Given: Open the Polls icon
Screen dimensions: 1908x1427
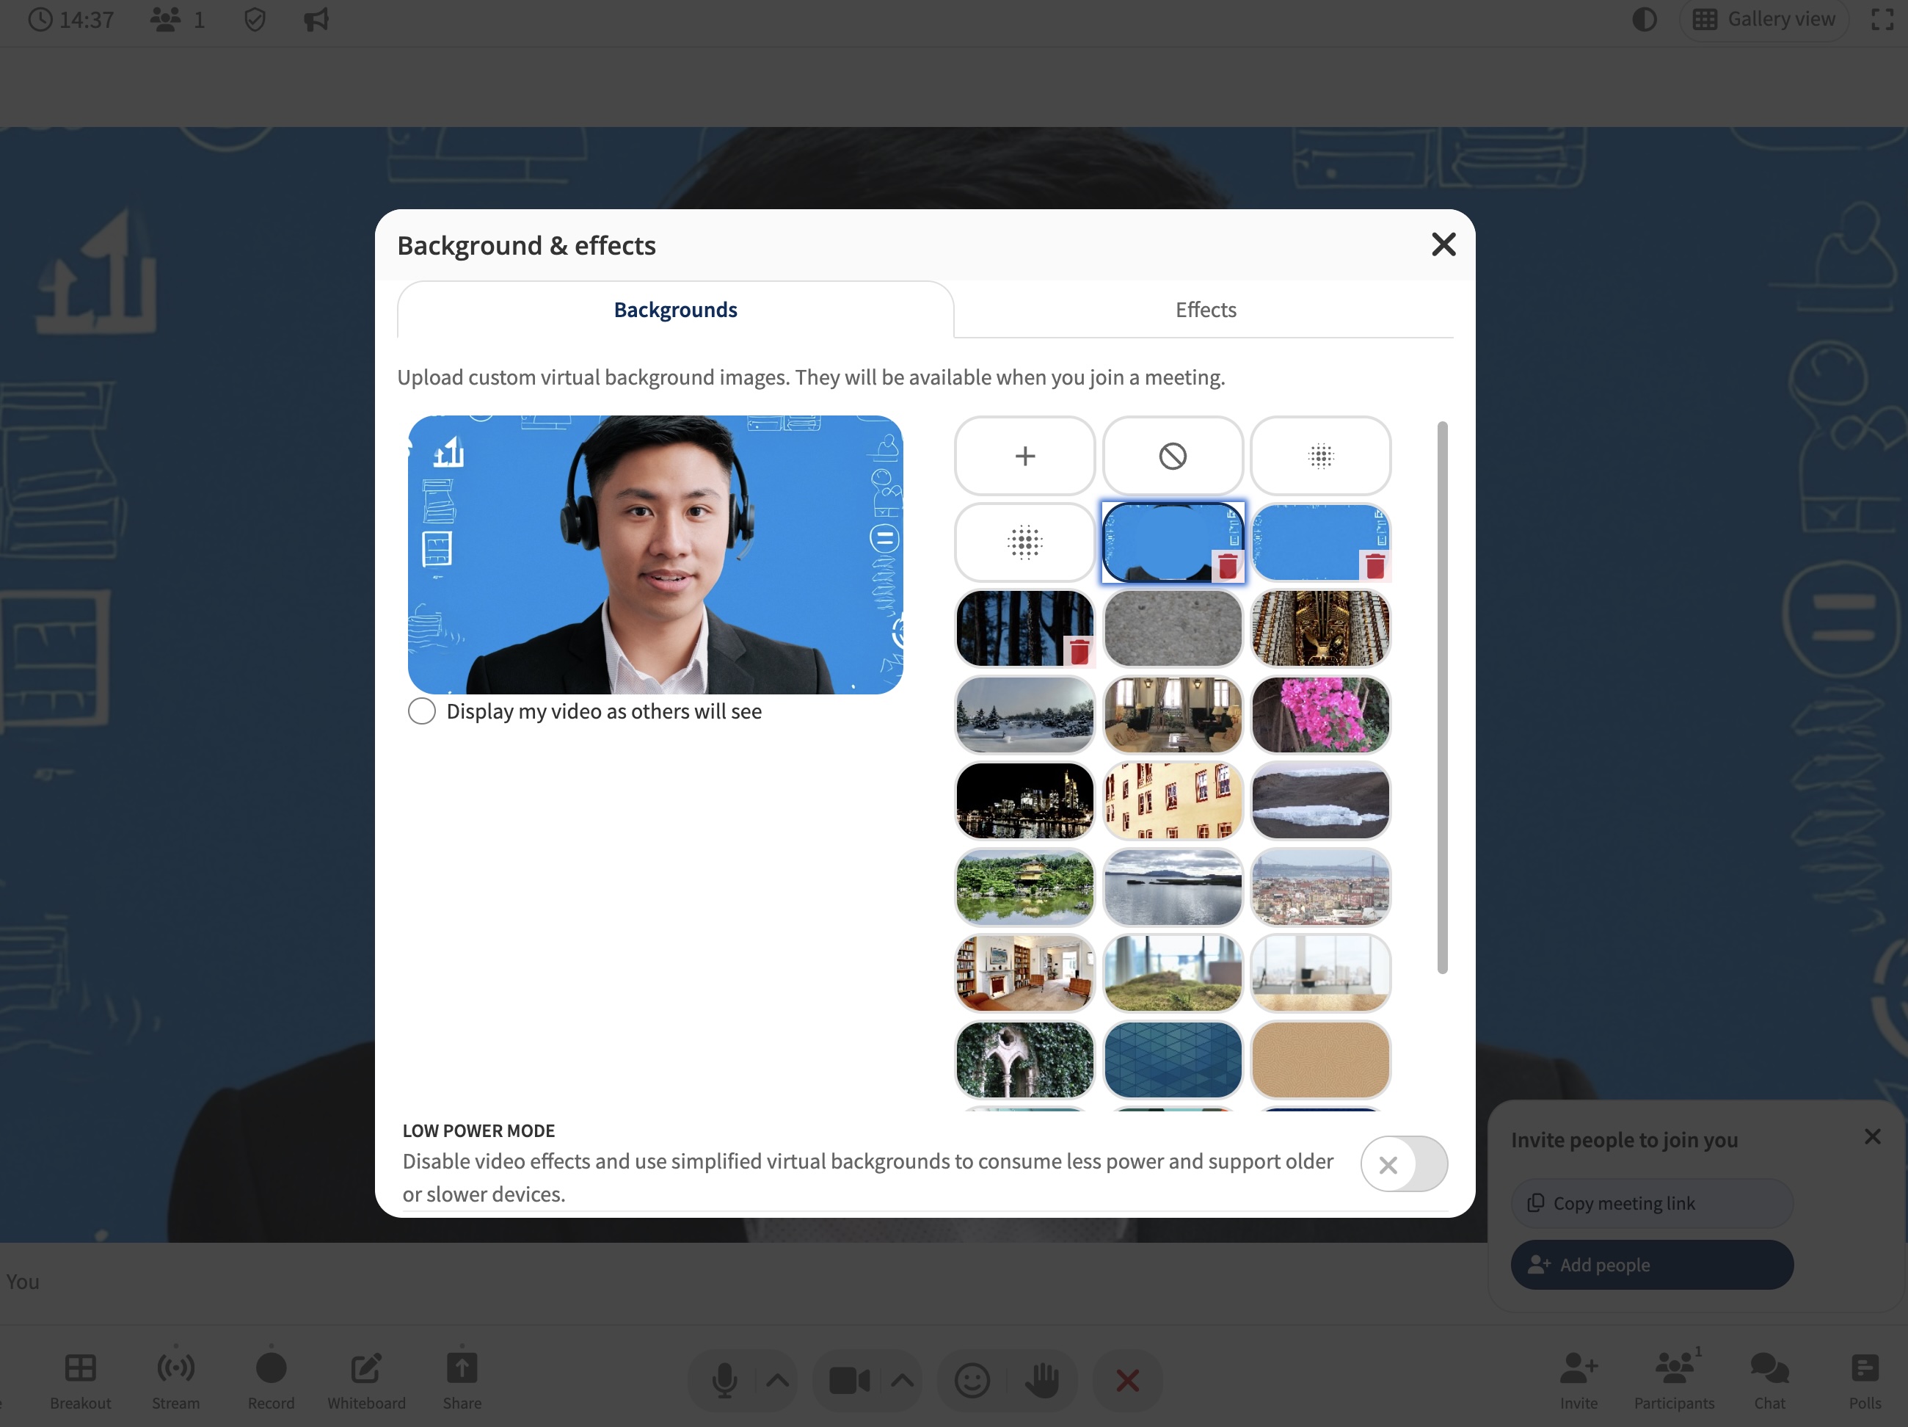Looking at the screenshot, I should click(1864, 1369).
